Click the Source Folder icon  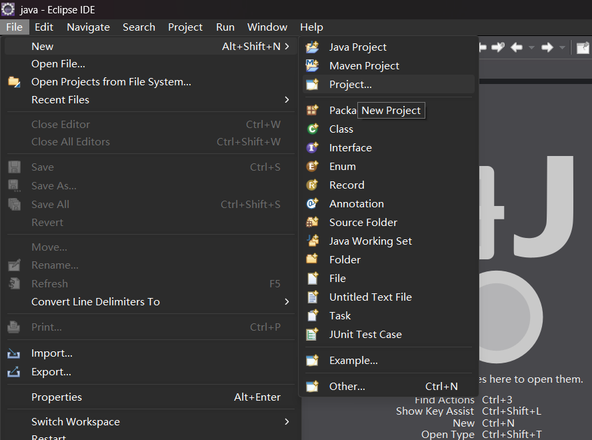(x=312, y=222)
